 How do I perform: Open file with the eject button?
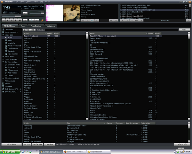click(x=25, y=20)
